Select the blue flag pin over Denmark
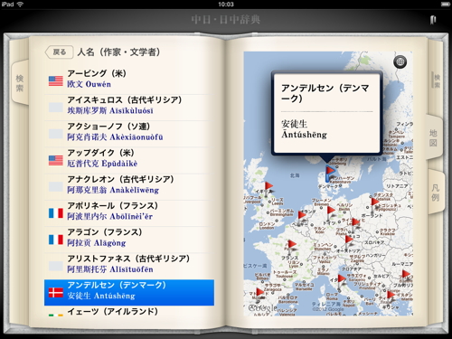This screenshot has height=339, width=452. (330, 174)
